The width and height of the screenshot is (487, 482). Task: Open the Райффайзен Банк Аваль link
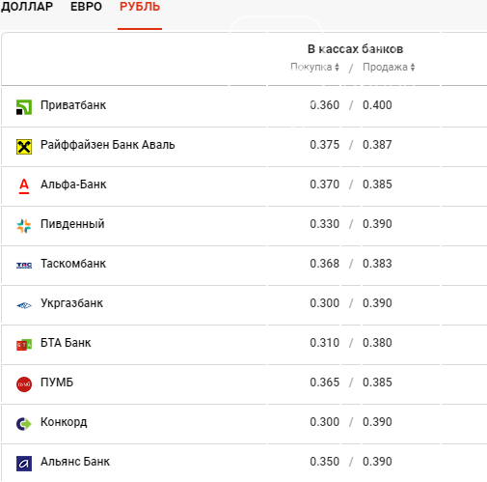pos(108,145)
